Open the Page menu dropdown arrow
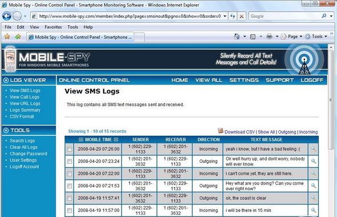 pyautogui.click(x=301, y=37)
